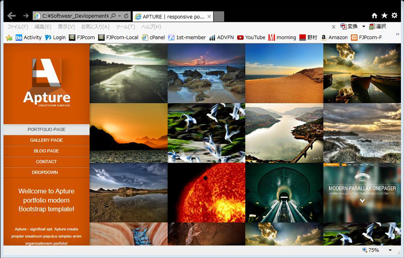Viewport: 404px width, 258px height.
Task: Go back with the browser back arrow
Action: pos(12,16)
